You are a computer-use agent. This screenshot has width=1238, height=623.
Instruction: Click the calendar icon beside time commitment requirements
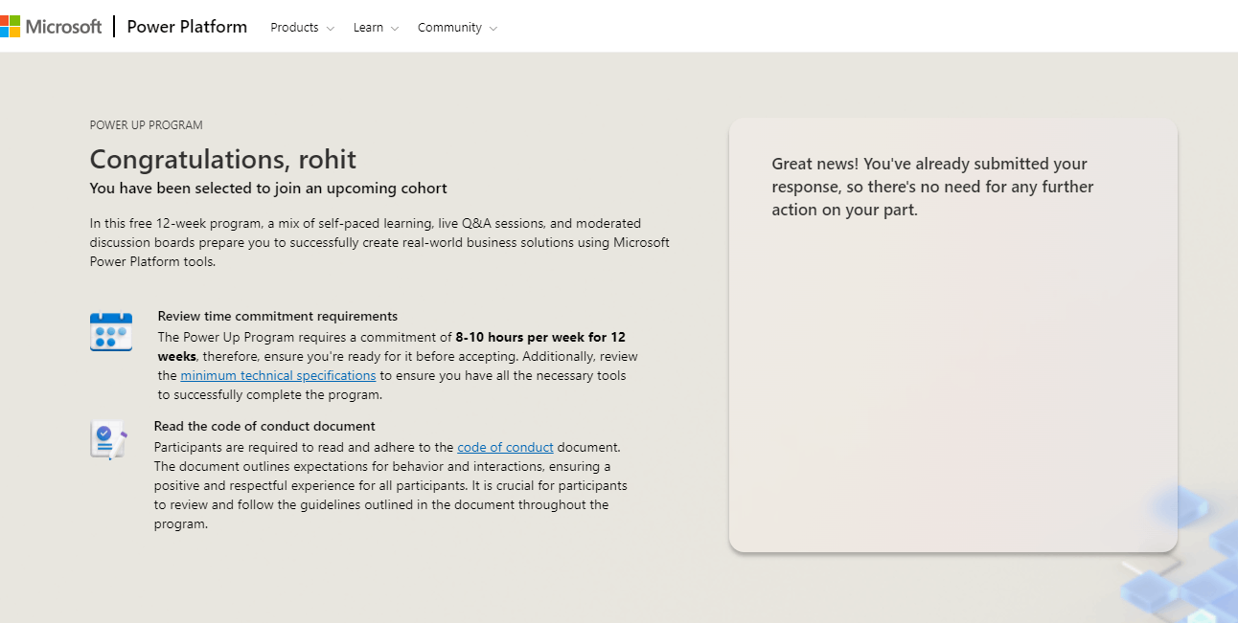pos(111,332)
